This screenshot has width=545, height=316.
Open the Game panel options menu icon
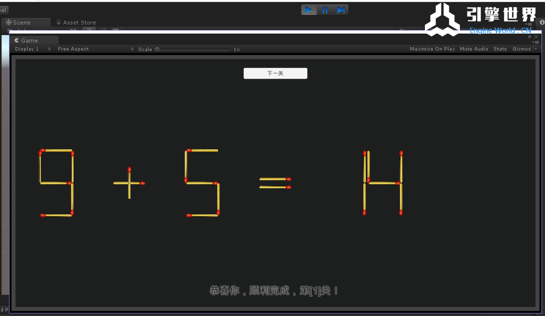[x=536, y=42]
